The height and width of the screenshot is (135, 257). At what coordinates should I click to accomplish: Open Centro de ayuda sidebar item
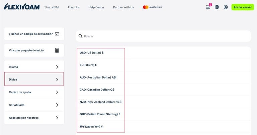pos(34,92)
